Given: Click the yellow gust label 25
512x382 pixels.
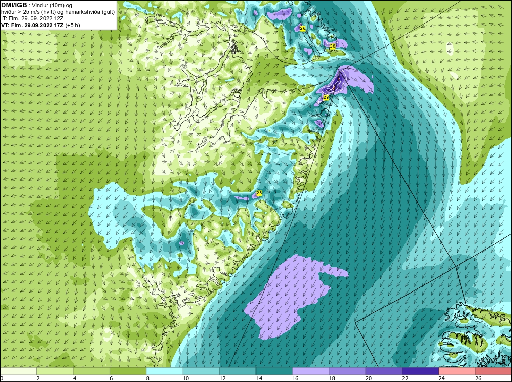Looking at the screenshot, I should (x=259, y=193).
